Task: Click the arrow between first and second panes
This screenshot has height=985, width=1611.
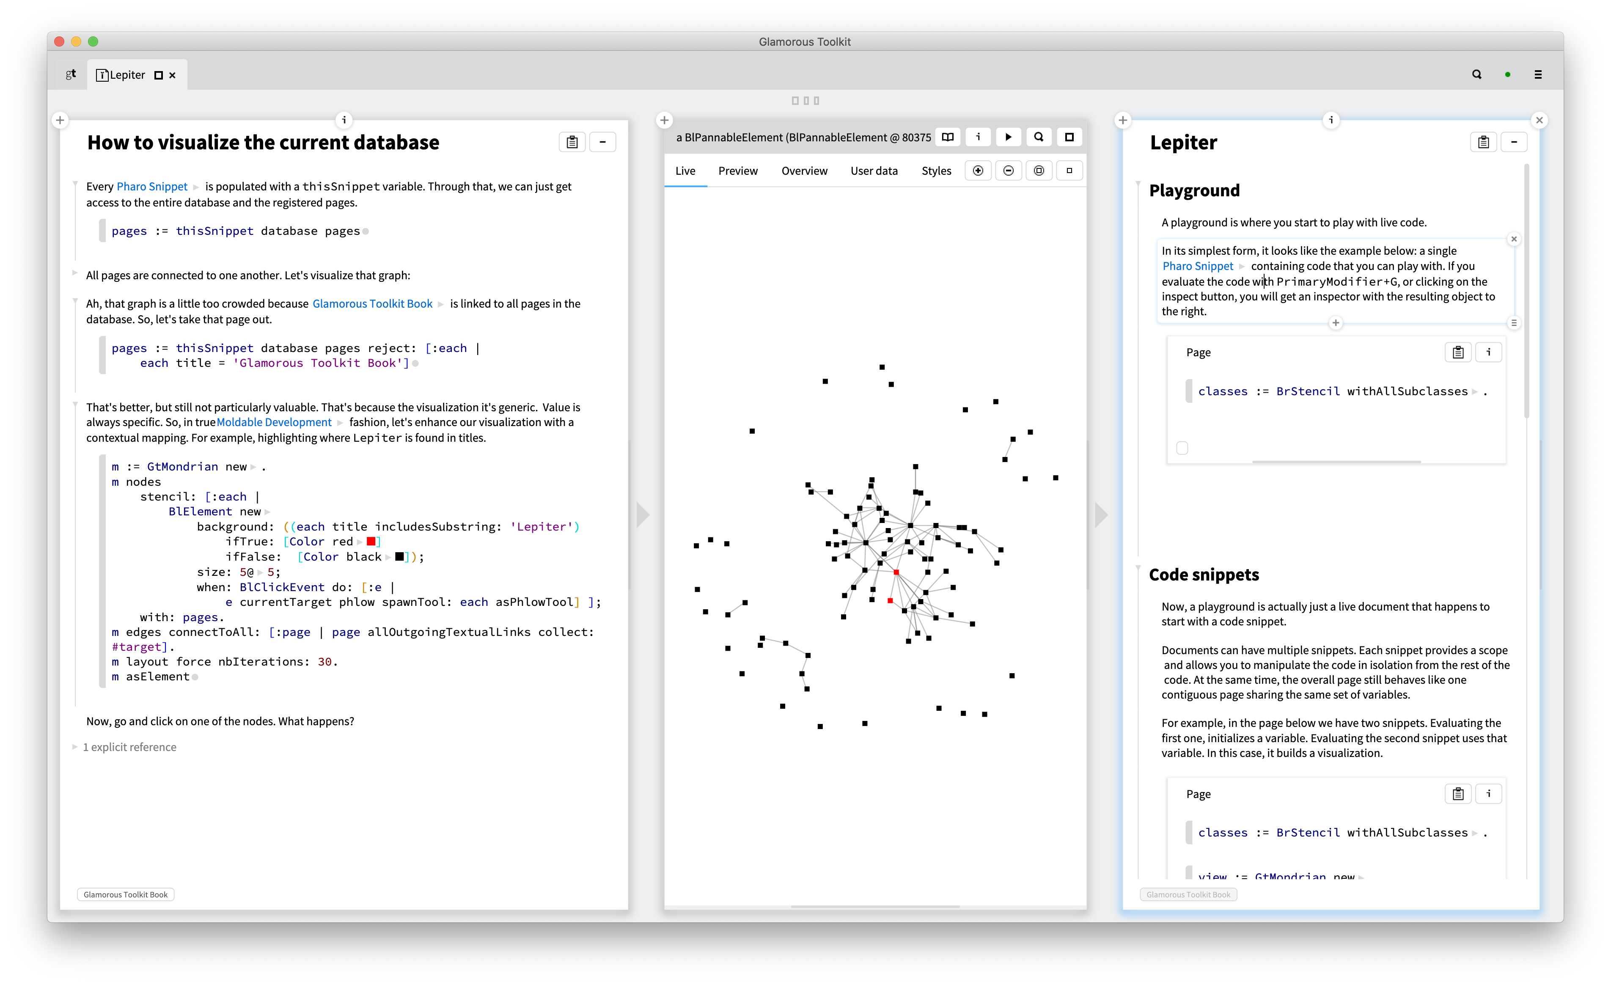Action: 643,514
